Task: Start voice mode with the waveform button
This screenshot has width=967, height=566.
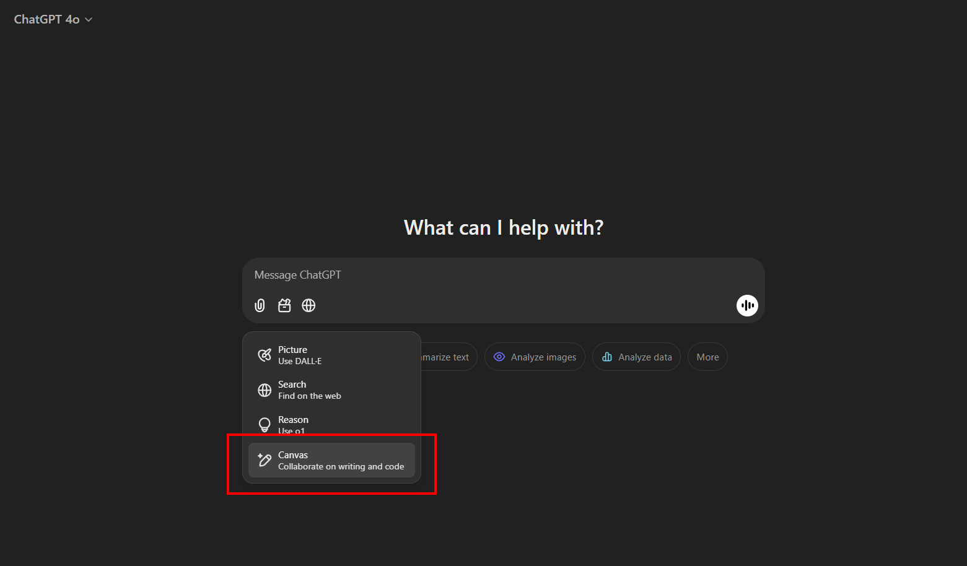Action: (x=747, y=305)
